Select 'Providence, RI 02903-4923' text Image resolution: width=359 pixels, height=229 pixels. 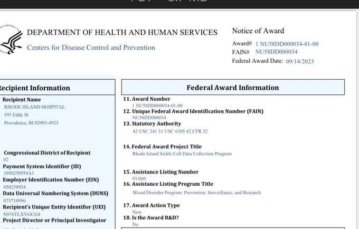point(31,123)
